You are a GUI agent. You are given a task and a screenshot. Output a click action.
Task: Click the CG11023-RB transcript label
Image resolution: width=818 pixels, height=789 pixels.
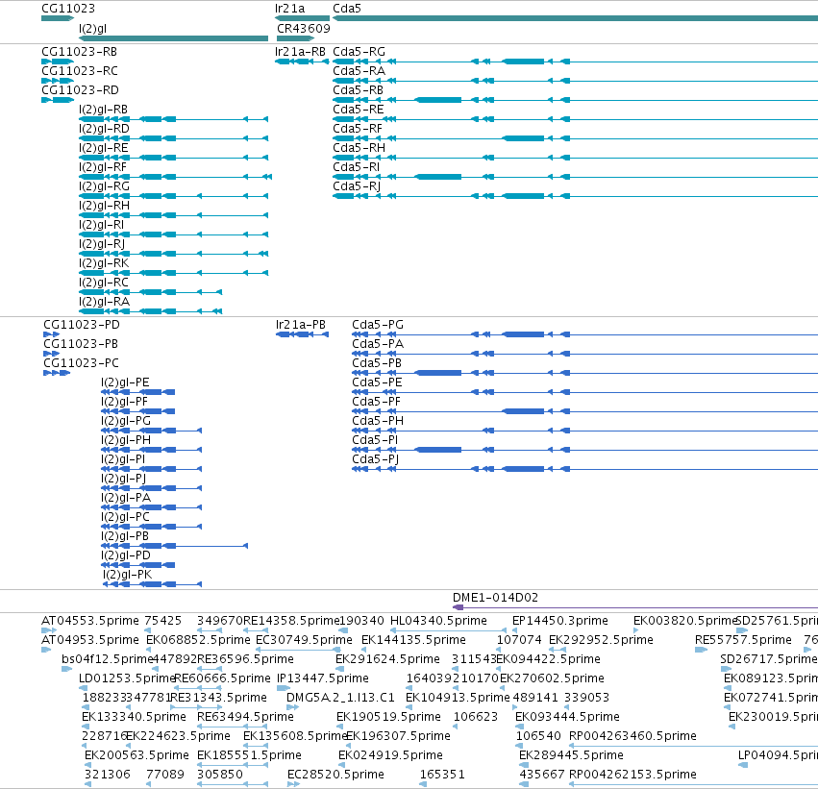(x=79, y=52)
